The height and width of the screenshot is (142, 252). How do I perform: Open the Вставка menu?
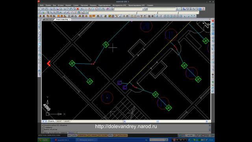point(61,5)
